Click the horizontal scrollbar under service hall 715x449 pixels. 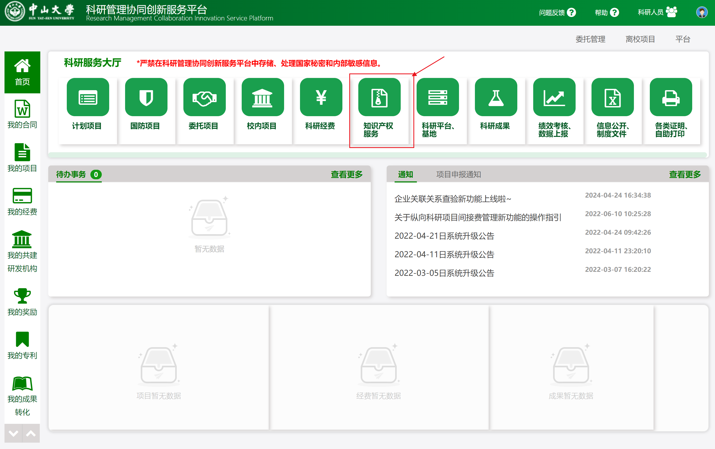(377, 155)
